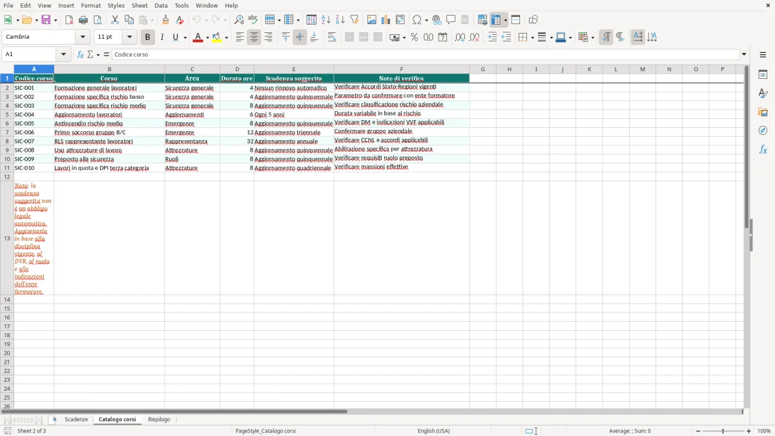Toggle Bold formatting
775x436 pixels.
(x=148, y=37)
